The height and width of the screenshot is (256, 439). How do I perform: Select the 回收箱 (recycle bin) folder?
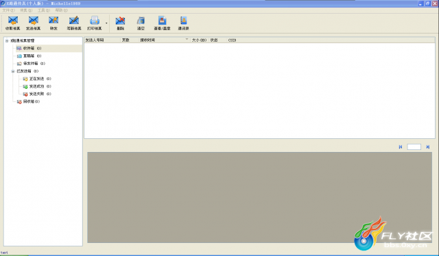pyautogui.click(x=31, y=101)
